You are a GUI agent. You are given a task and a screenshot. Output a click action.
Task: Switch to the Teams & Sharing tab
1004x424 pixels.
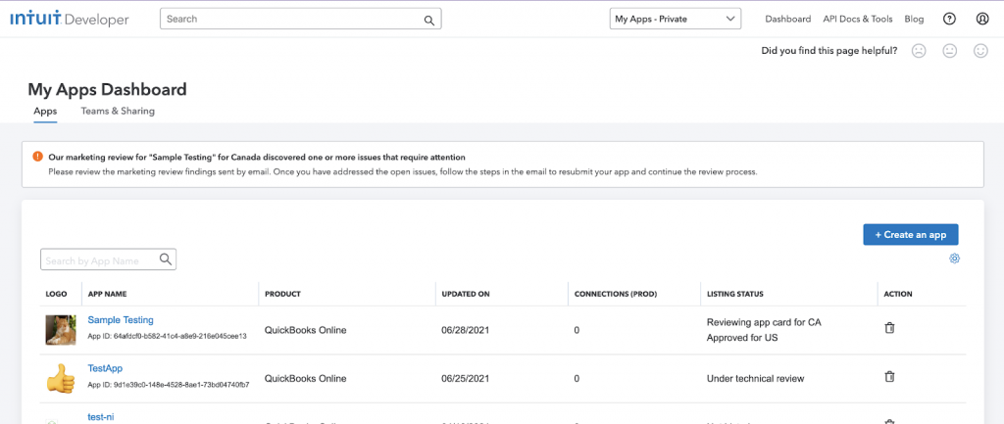click(118, 112)
